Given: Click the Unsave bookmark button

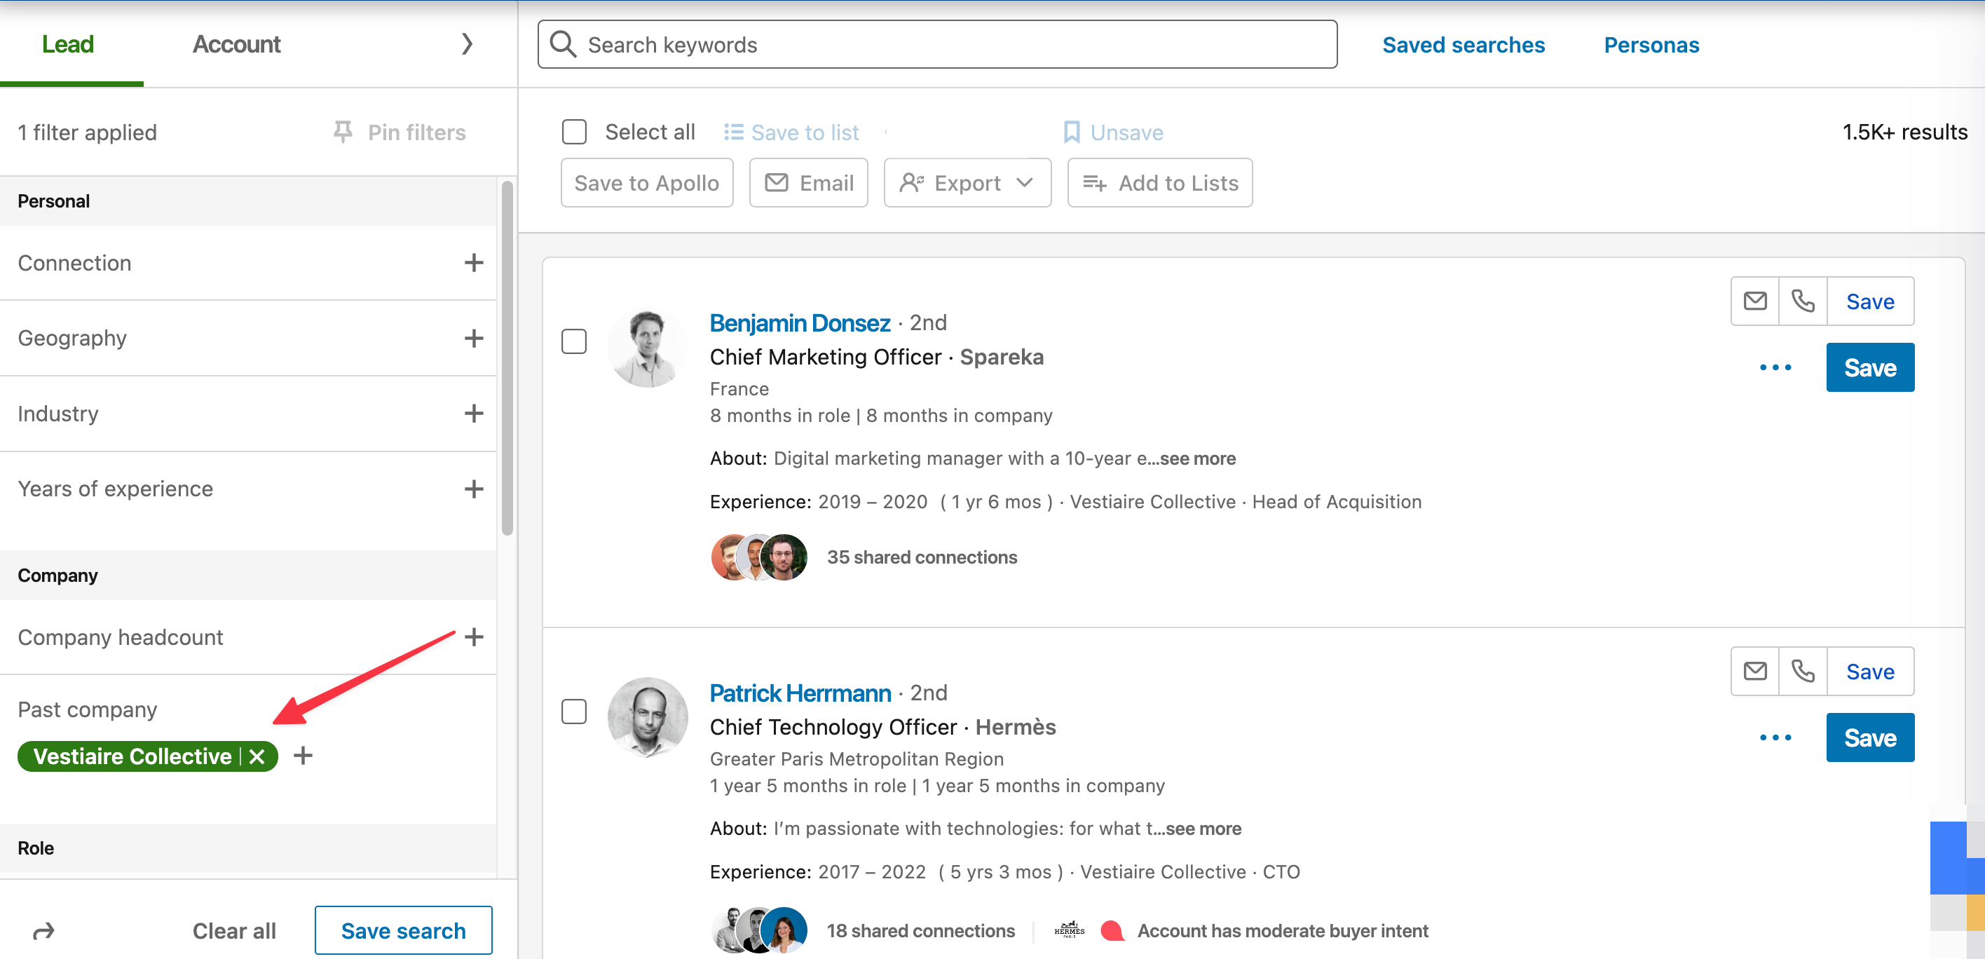Looking at the screenshot, I should pos(1113,132).
